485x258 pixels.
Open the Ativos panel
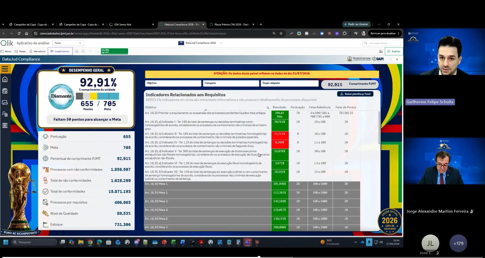6,51
